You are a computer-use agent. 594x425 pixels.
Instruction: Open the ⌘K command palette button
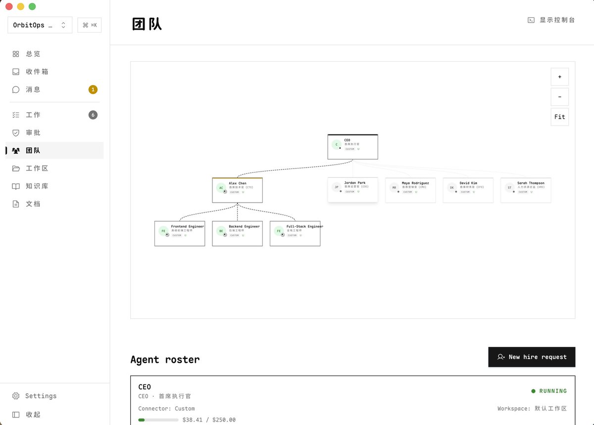point(90,25)
